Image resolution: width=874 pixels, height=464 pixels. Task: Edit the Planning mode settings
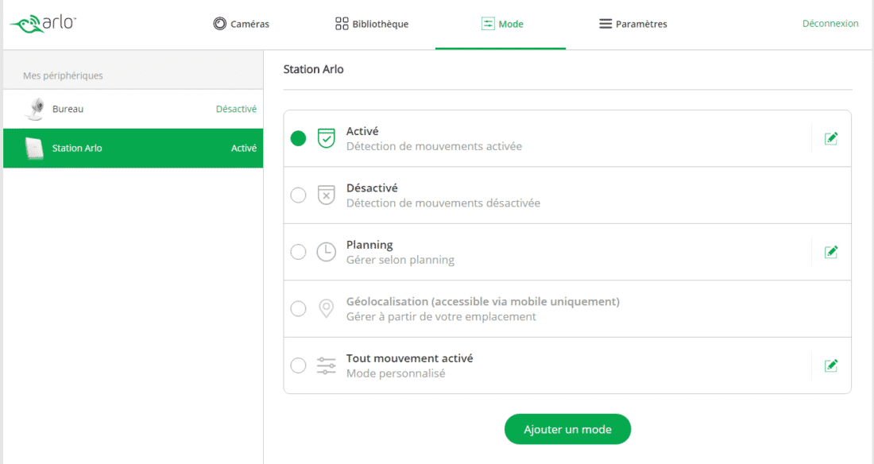point(831,252)
